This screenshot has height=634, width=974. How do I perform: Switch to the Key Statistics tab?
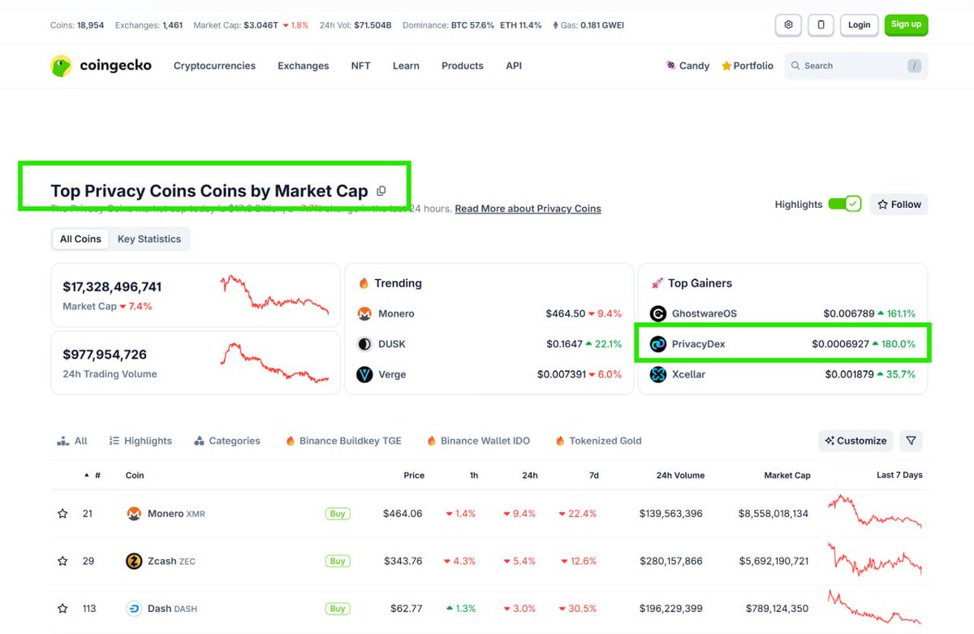[149, 239]
